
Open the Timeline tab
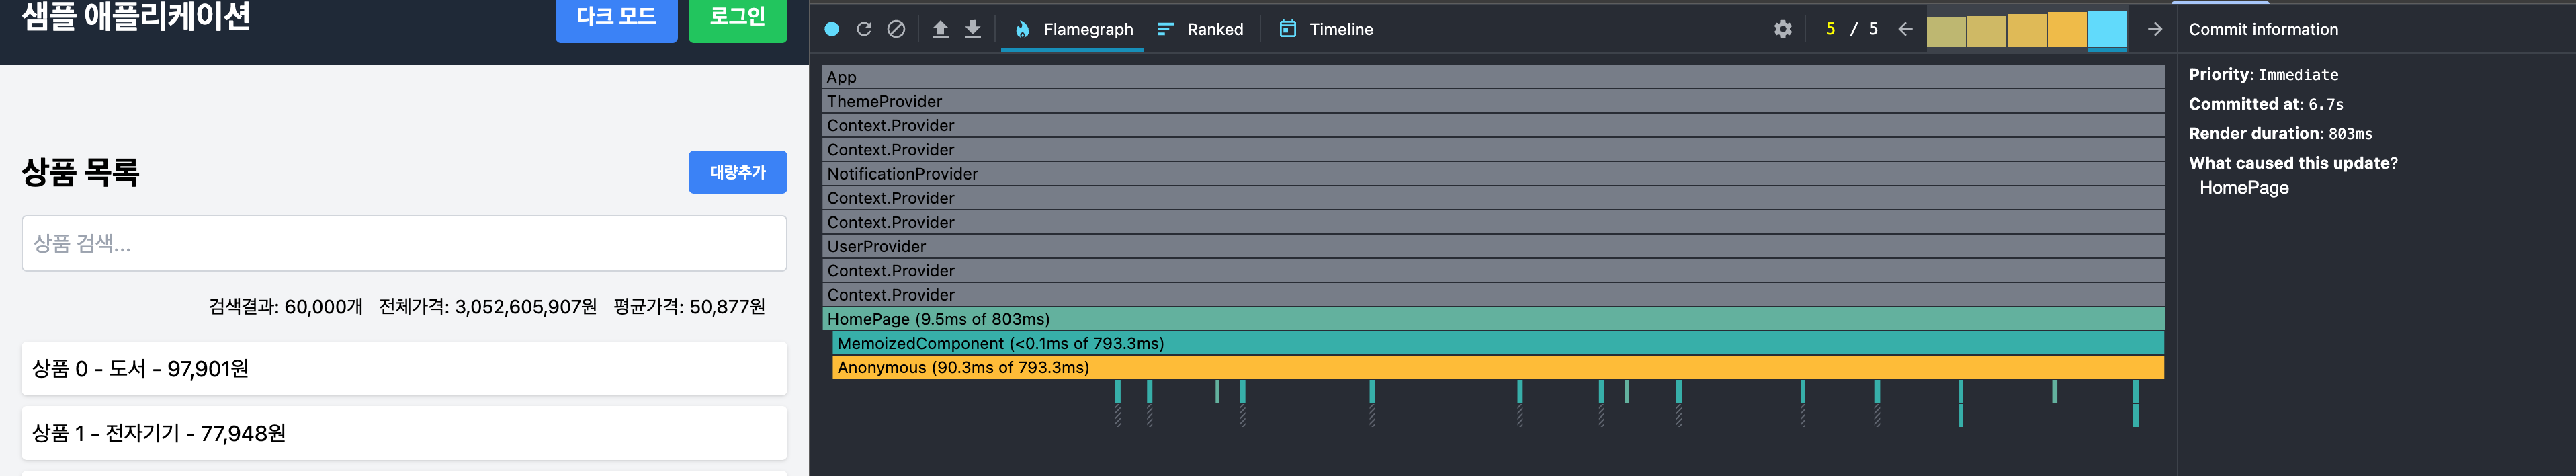pyautogui.click(x=1327, y=29)
